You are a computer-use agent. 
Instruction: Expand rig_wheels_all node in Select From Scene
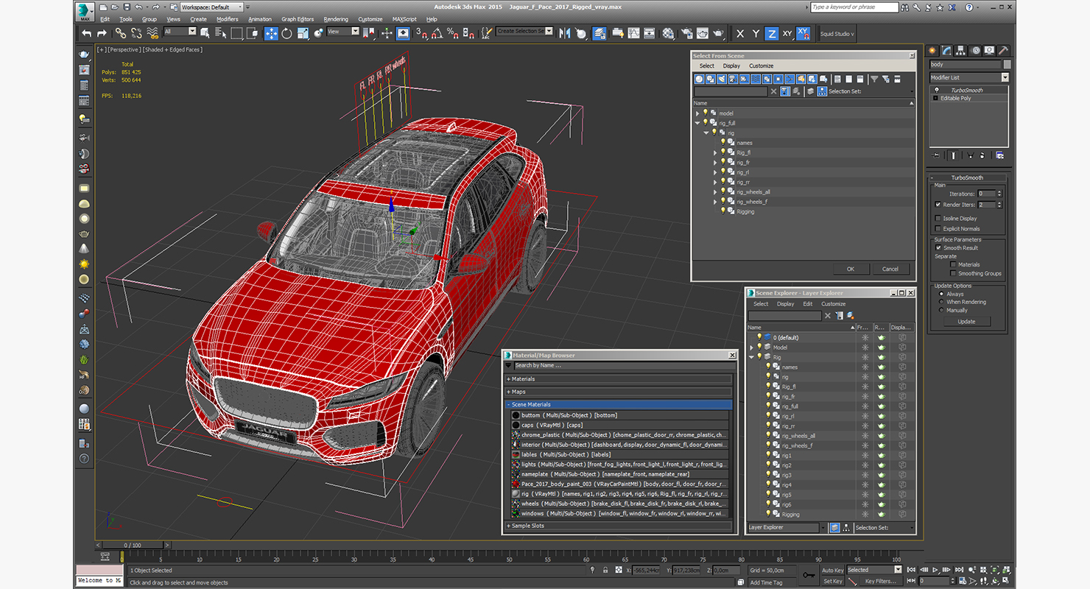coord(714,192)
